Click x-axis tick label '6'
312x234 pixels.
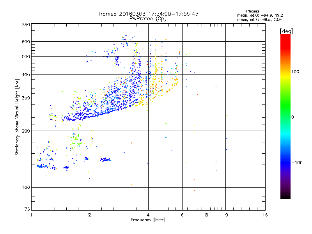pyautogui.click(x=182, y=215)
